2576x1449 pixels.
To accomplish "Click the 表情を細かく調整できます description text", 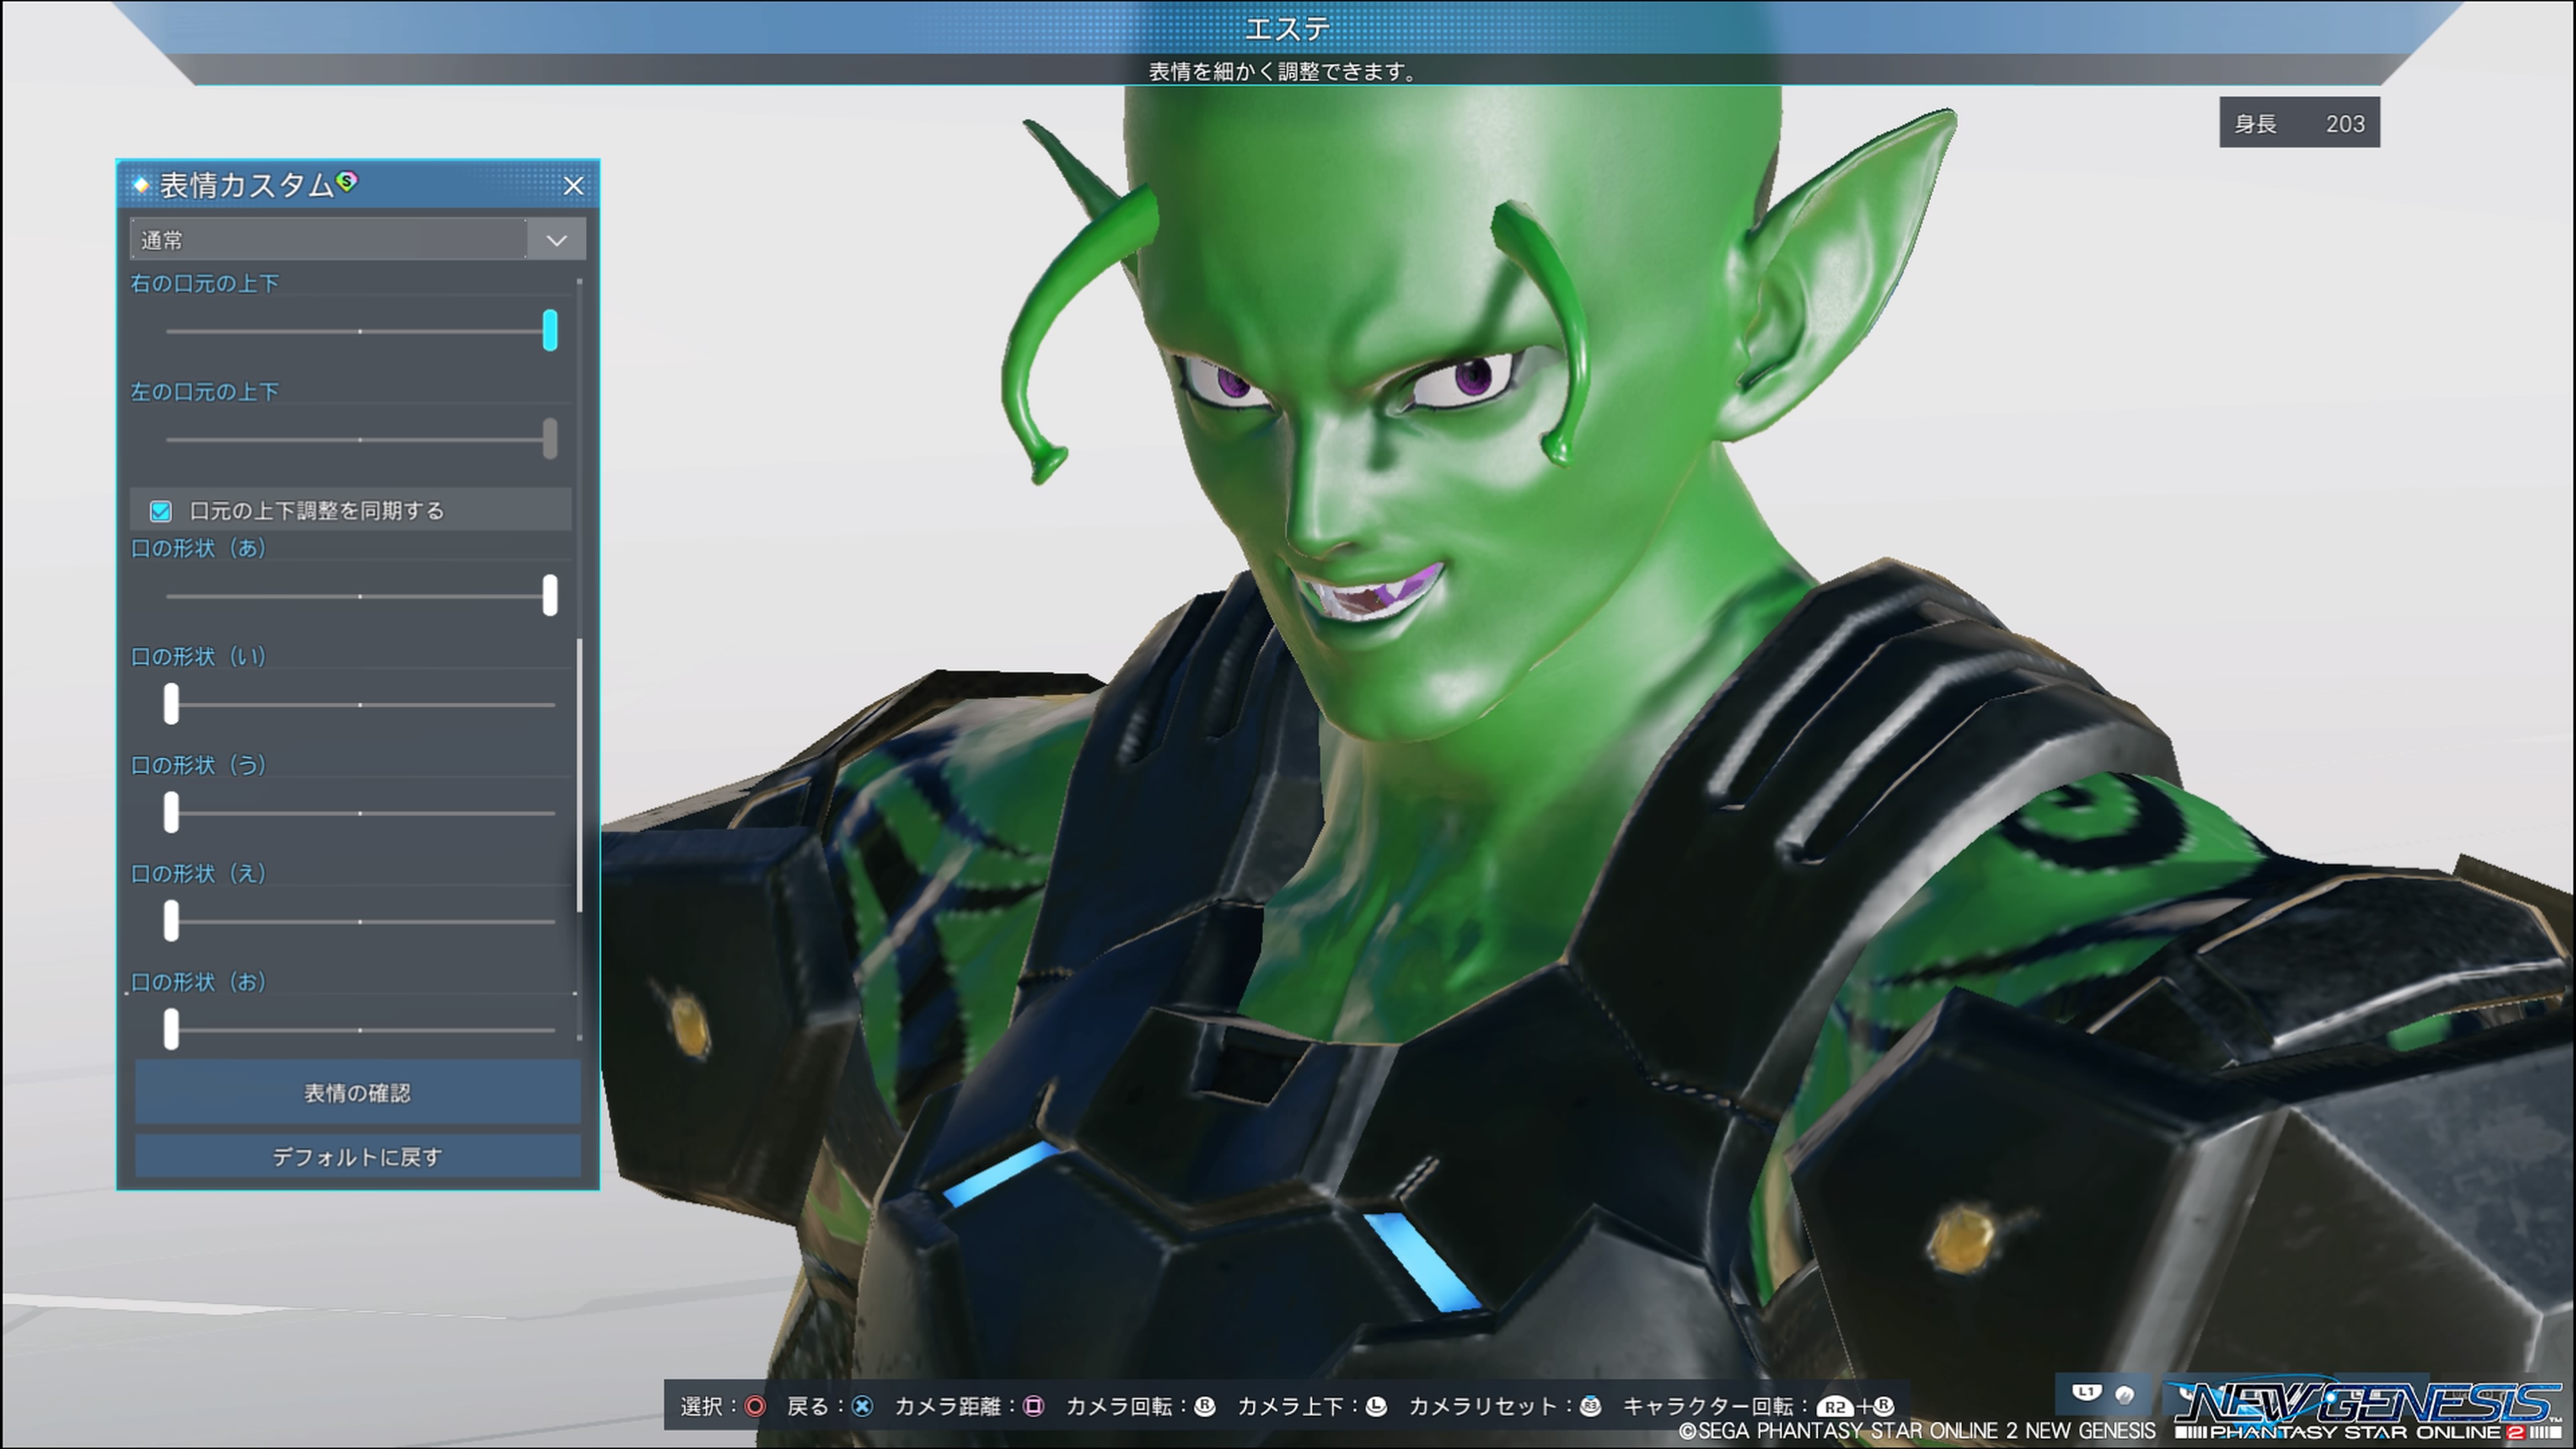I will 1282,72.
